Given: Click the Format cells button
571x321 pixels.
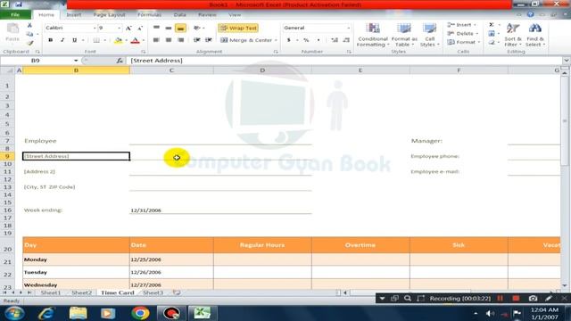Looking at the screenshot, I should click(x=463, y=42).
